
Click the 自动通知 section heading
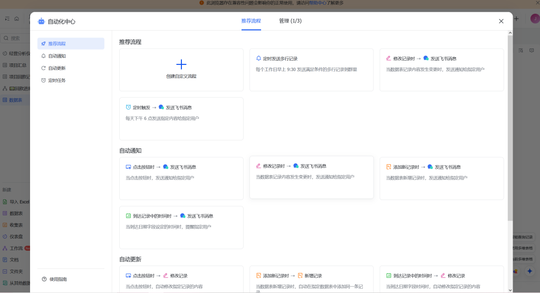[131, 150]
